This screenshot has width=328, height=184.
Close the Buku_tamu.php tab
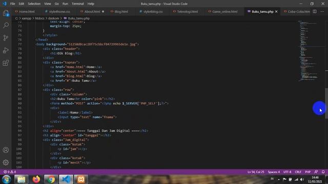pyautogui.click(x=276, y=11)
